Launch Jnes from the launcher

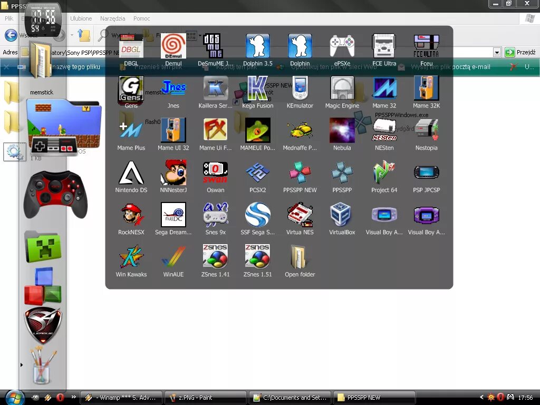coord(173,89)
